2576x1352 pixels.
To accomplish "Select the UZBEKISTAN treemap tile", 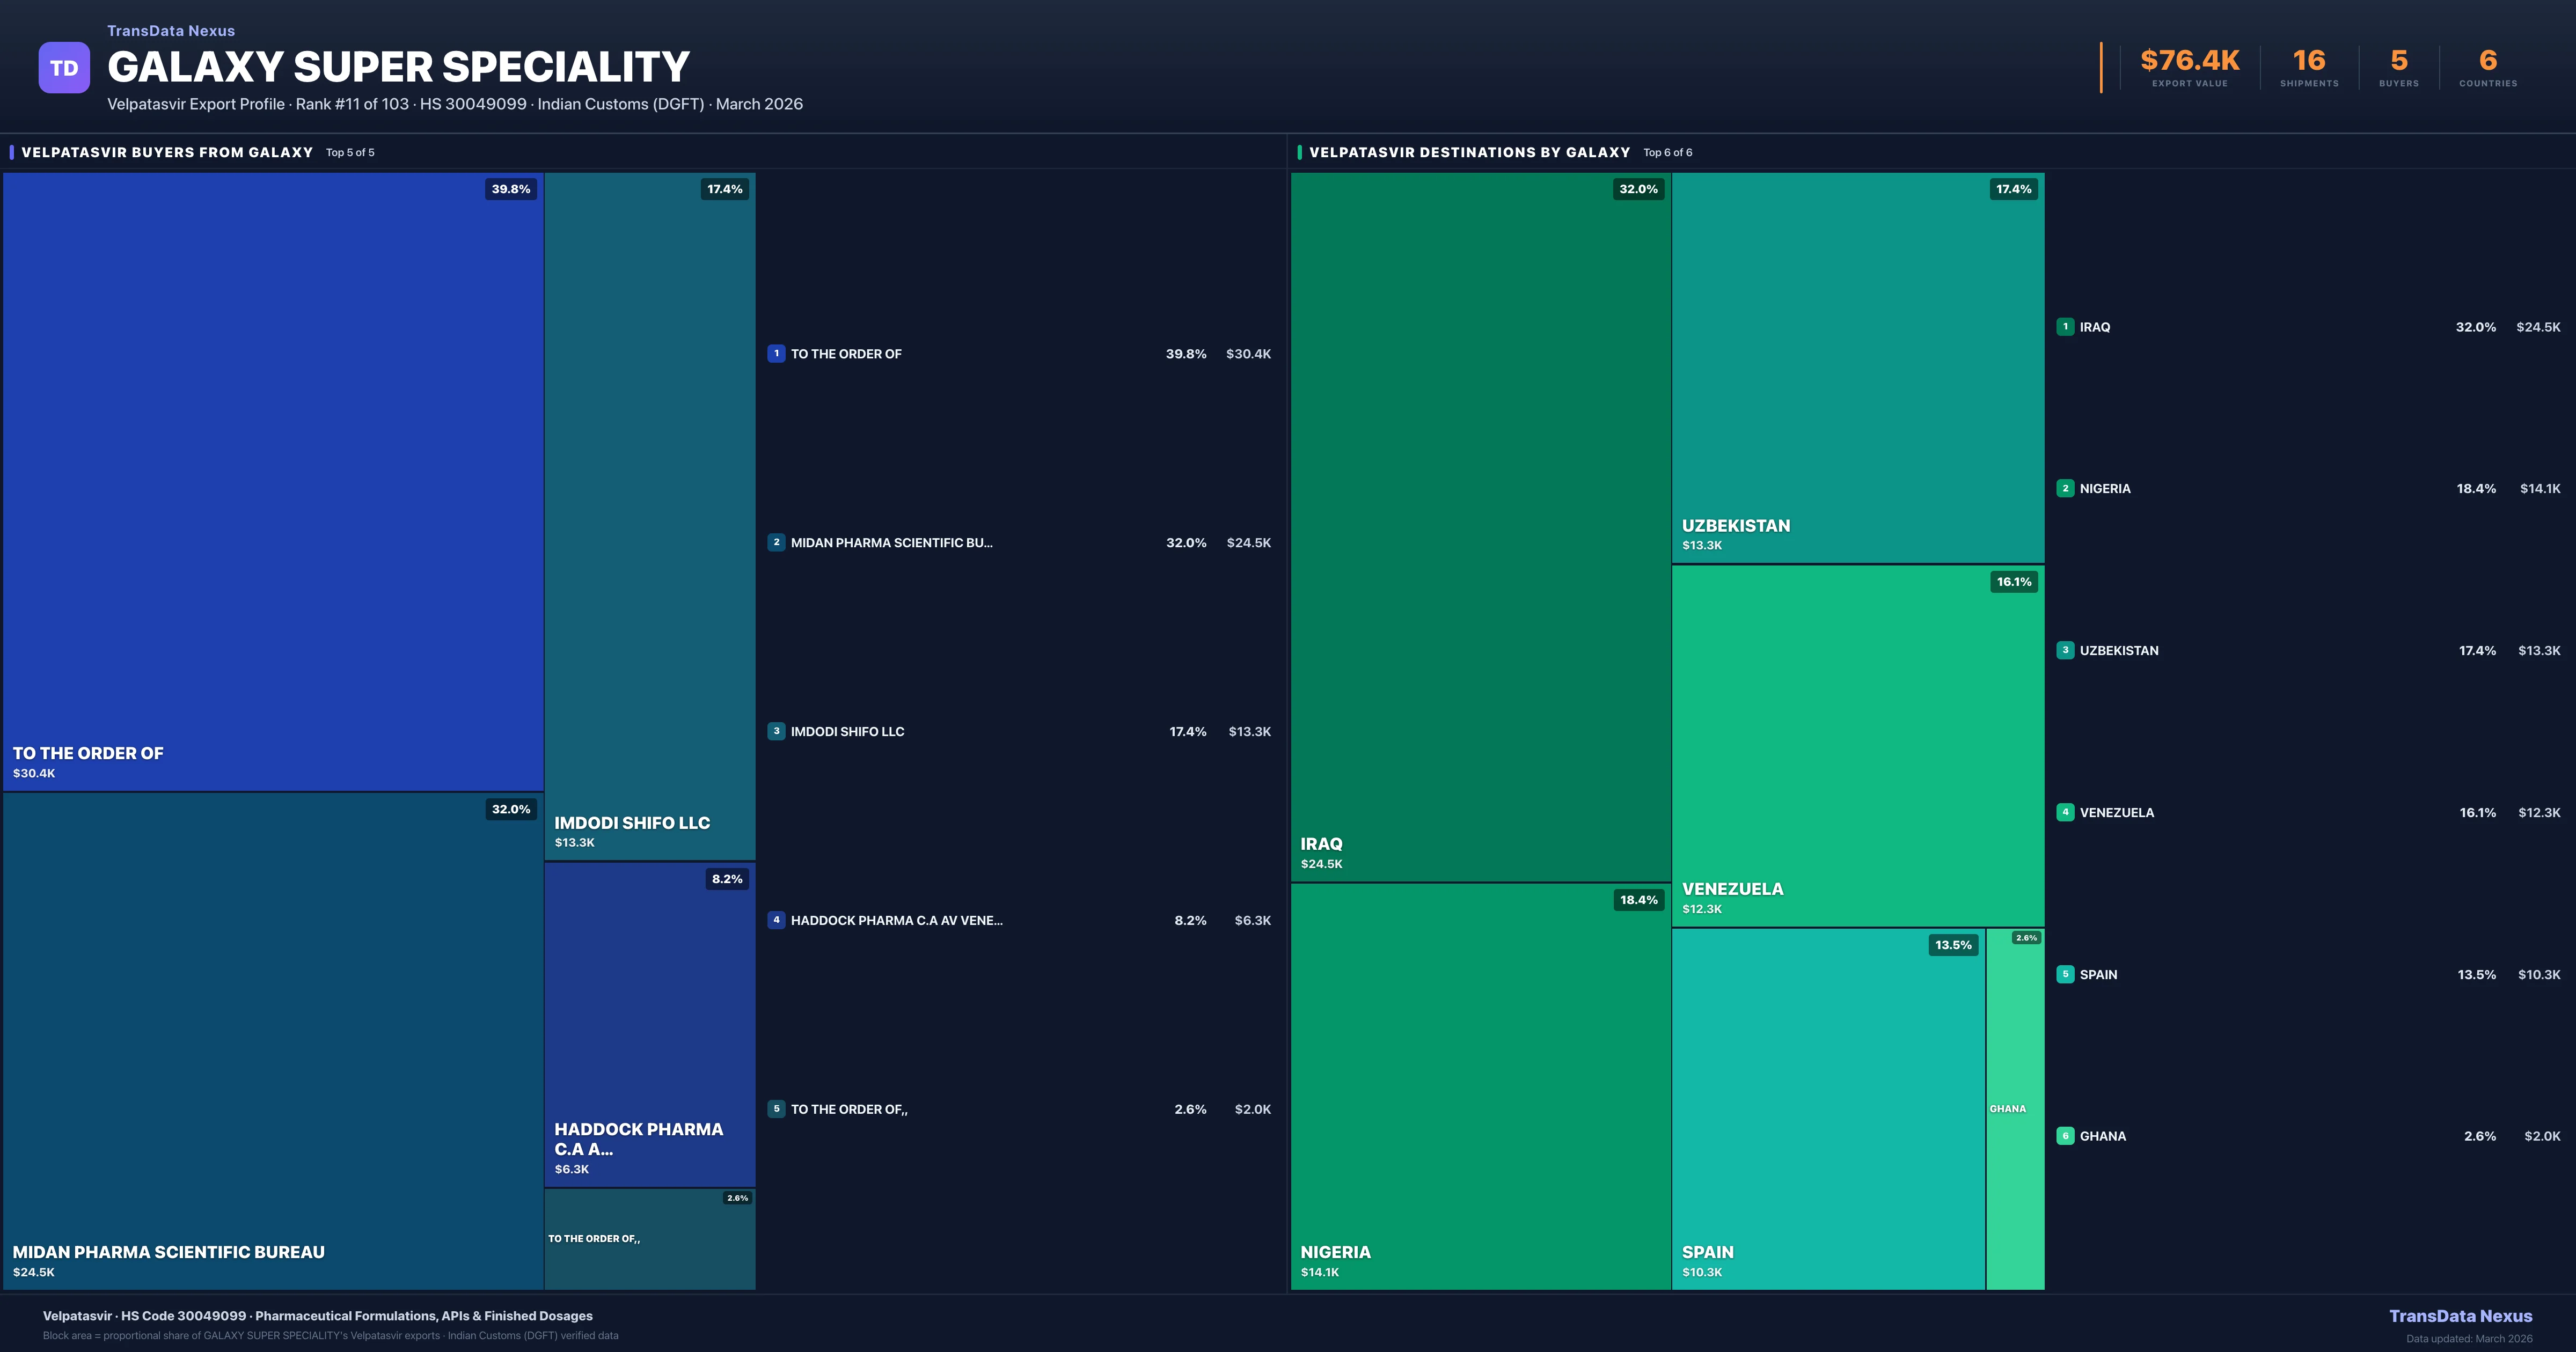I will click(x=1857, y=367).
